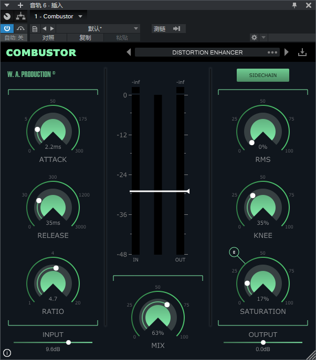Select next Combustor preset arrow
The image size is (316, 360).
pyautogui.click(x=286, y=52)
